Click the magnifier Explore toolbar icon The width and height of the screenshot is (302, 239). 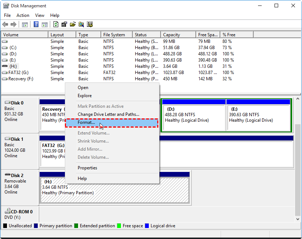(x=81, y=24)
